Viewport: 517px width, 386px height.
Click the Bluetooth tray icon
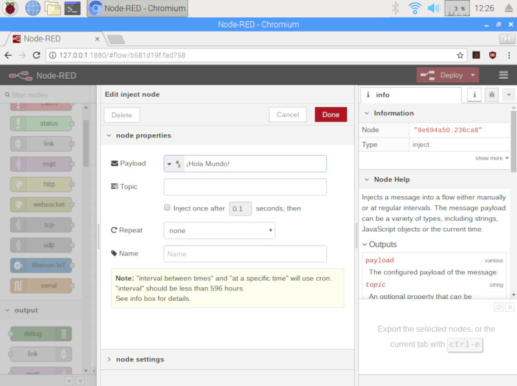point(395,8)
